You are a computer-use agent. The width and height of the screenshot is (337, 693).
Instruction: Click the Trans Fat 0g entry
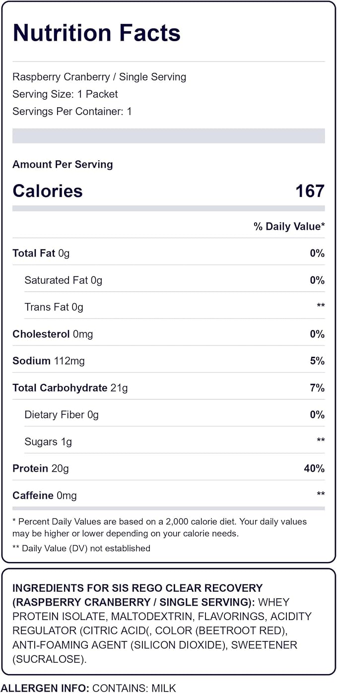tap(54, 307)
